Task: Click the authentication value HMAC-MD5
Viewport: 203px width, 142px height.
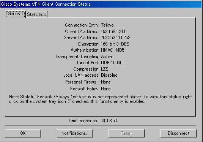Action: tap(113, 50)
